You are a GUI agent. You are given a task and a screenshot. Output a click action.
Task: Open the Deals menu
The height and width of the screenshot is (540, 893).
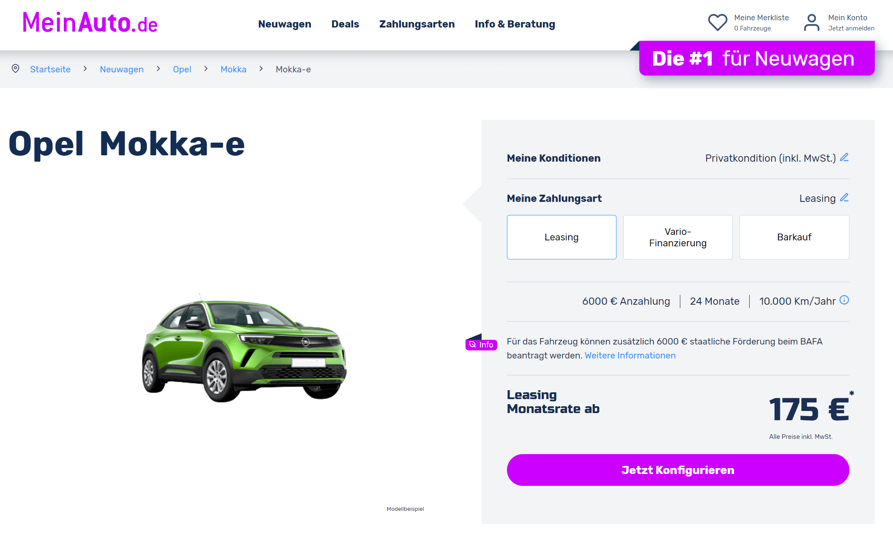345,24
